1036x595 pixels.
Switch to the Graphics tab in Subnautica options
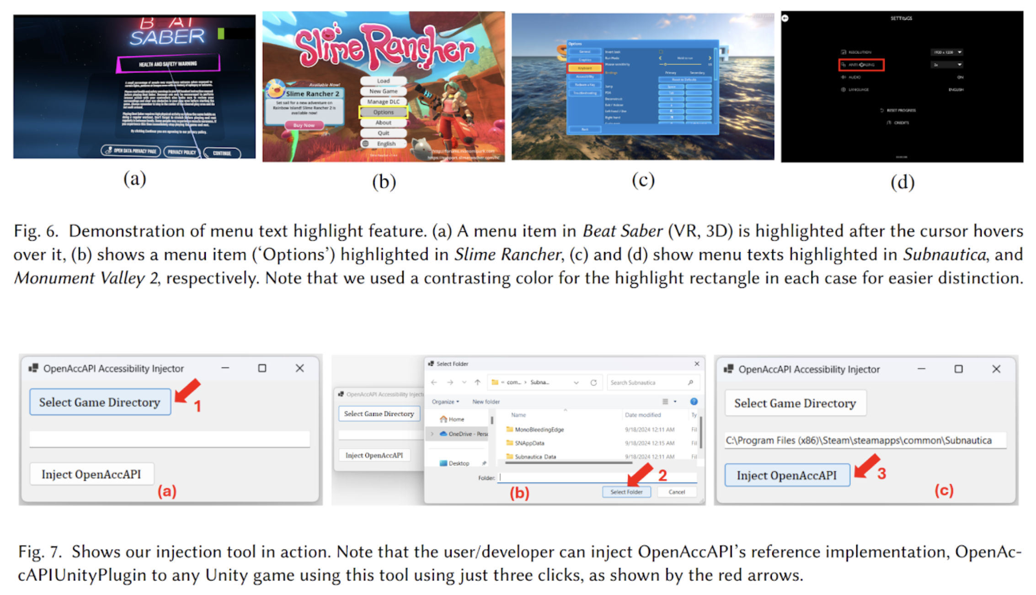[585, 59]
